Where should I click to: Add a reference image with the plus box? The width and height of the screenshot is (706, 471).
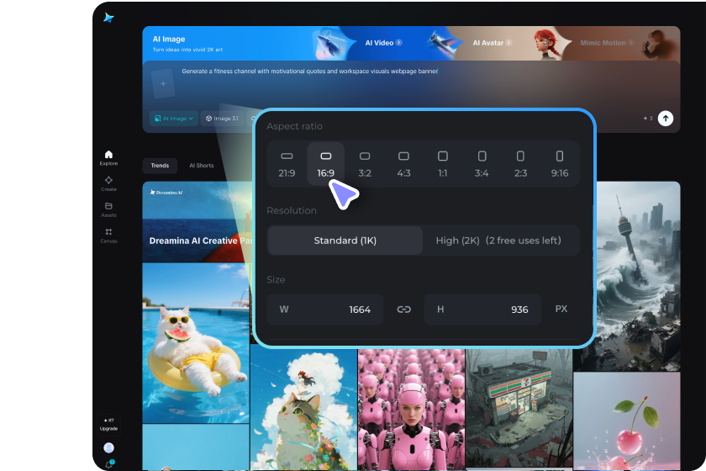(163, 84)
